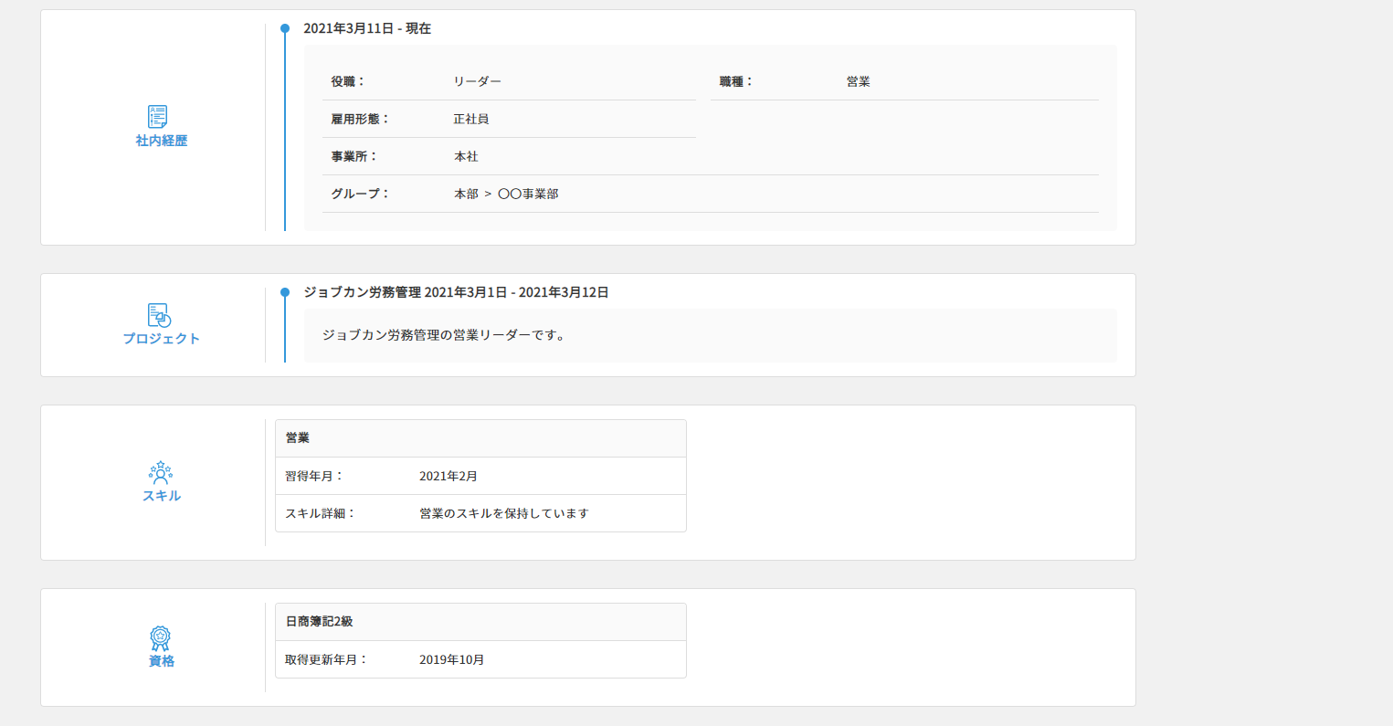Click the 資格 award ribbon icon

[x=161, y=637]
